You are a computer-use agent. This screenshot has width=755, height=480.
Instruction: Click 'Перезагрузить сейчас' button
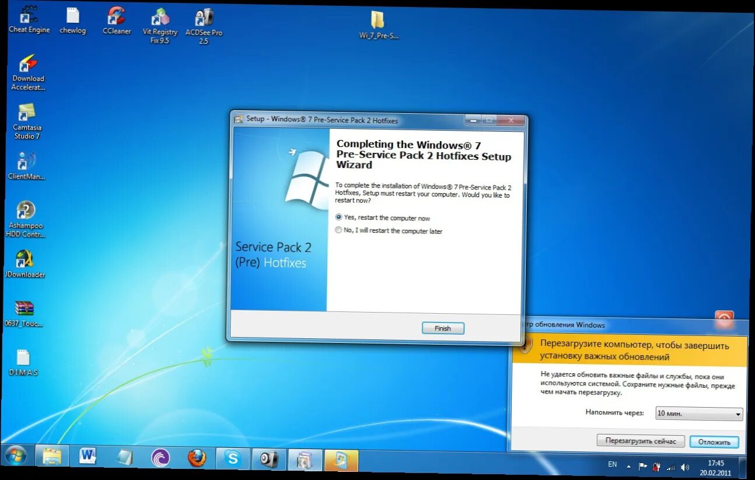[x=641, y=441]
